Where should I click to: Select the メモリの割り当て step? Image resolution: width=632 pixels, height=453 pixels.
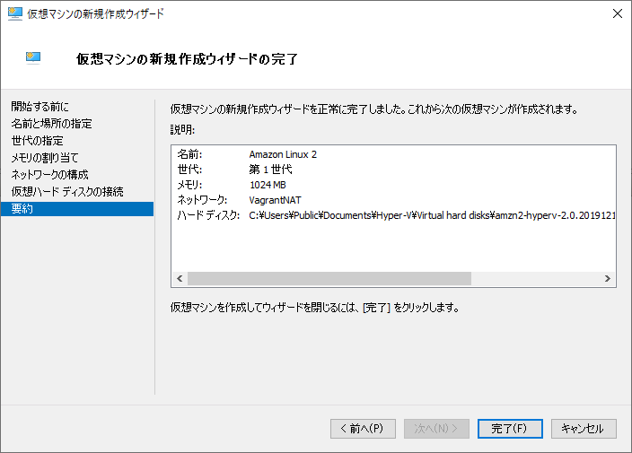point(45,158)
